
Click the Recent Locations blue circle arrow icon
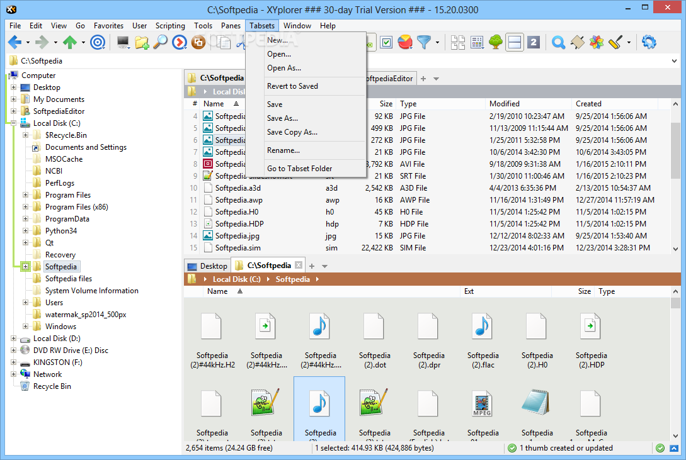(180, 42)
